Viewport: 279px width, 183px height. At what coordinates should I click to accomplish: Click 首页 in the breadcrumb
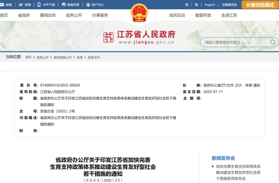28,57
